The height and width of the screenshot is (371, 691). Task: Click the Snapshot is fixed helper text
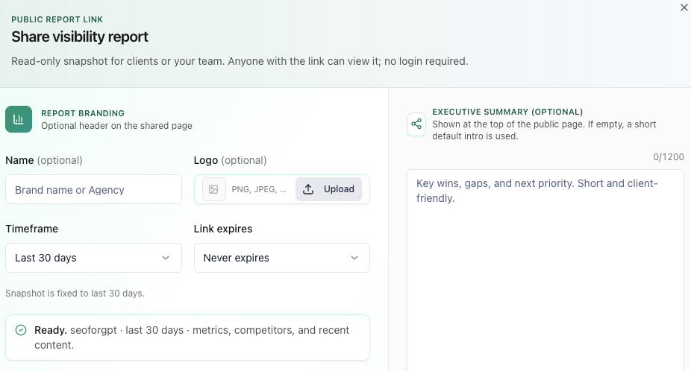[75, 293]
